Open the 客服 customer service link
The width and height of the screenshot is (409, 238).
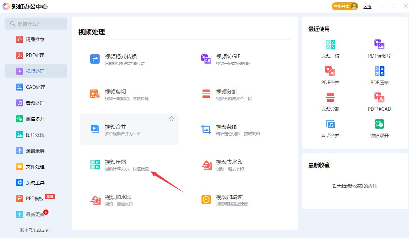367,6
